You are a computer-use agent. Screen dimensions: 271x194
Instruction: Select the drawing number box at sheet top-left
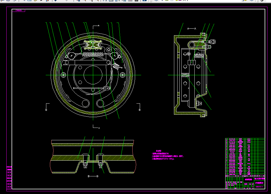[18, 10]
